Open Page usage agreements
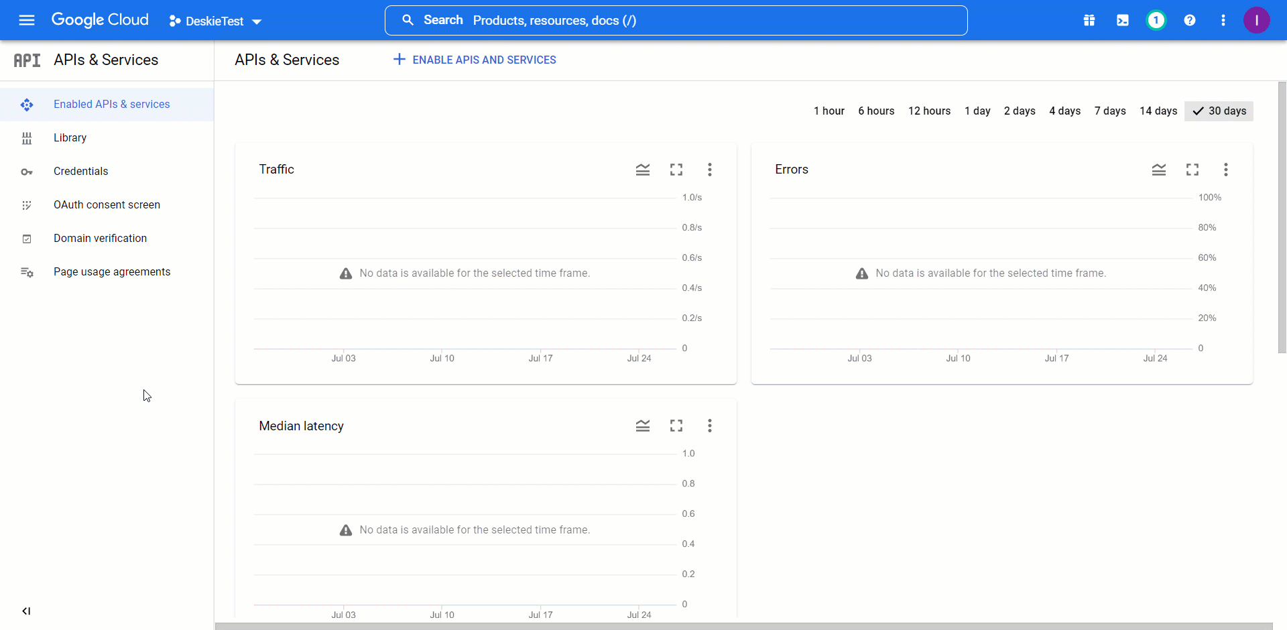The image size is (1287, 630). tap(107, 272)
